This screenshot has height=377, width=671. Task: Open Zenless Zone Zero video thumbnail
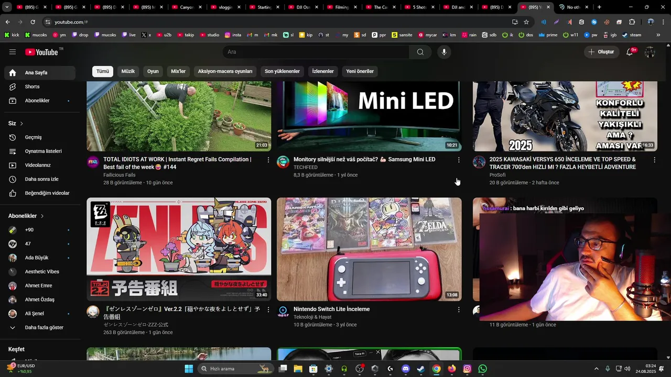click(179, 249)
